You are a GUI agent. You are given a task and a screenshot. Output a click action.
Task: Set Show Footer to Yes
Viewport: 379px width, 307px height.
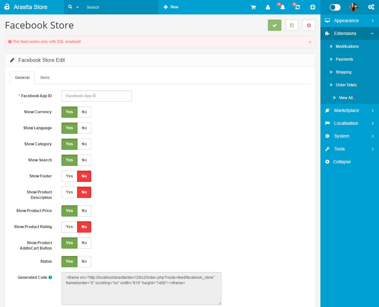click(69, 176)
